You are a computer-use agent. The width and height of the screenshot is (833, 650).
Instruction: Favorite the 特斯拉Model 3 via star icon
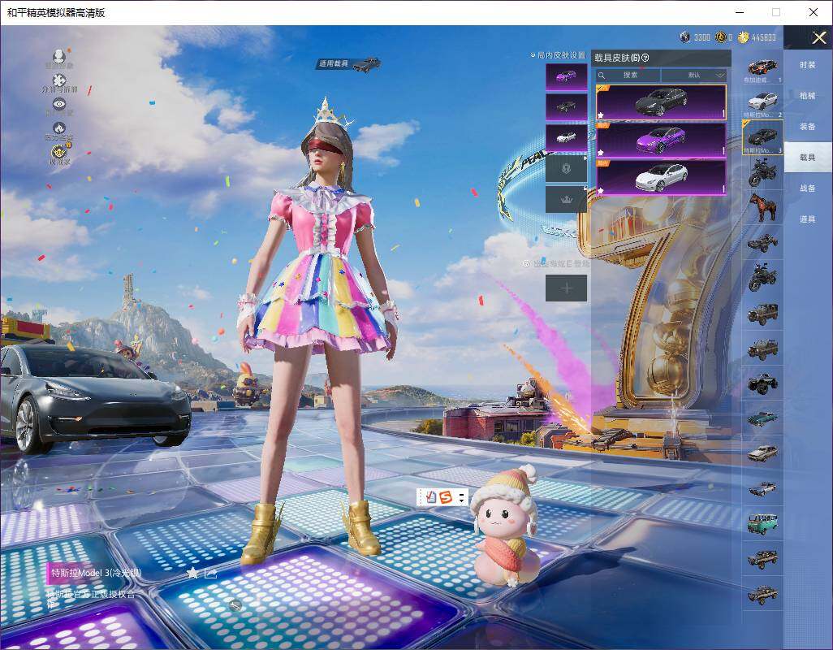click(x=192, y=573)
